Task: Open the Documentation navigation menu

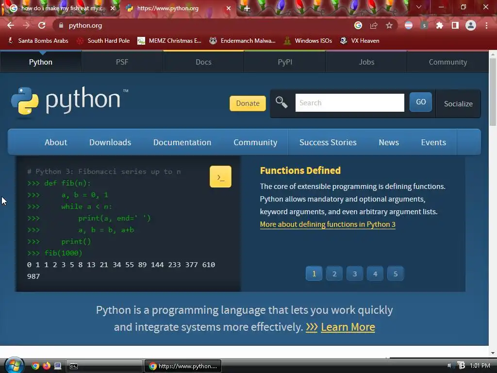Action: [x=182, y=142]
